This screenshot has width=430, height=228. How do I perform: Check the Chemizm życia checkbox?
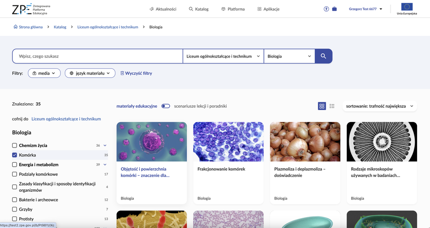click(15, 145)
